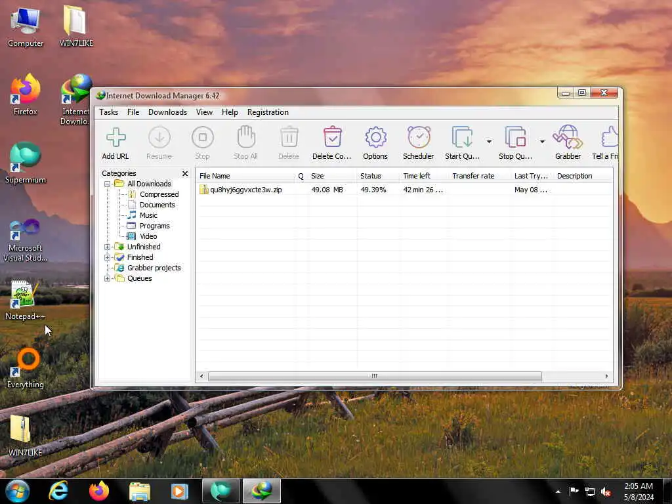The width and height of the screenshot is (672, 504).
Task: Expand the Finished category node
Action: (107, 257)
